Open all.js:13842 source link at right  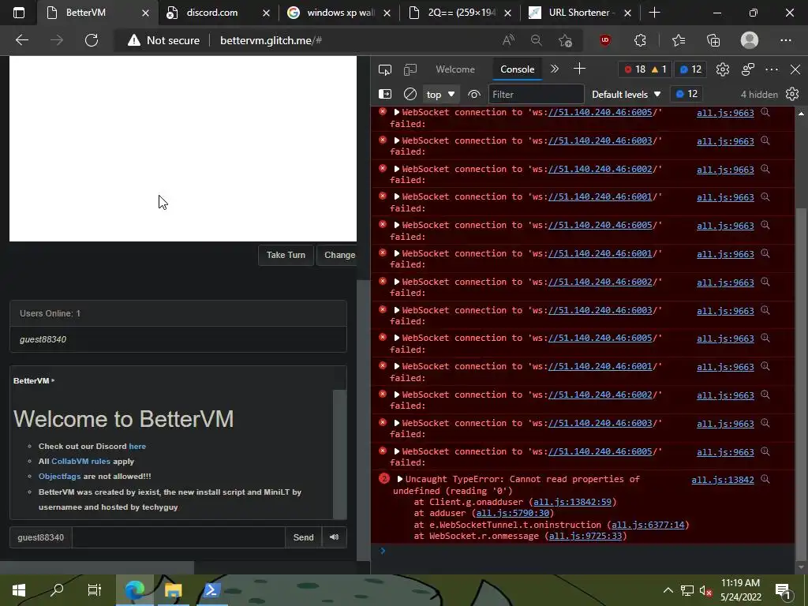(723, 480)
